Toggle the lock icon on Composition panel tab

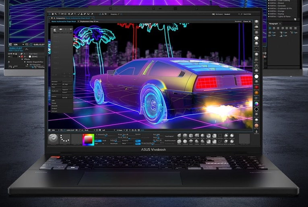[54, 18]
